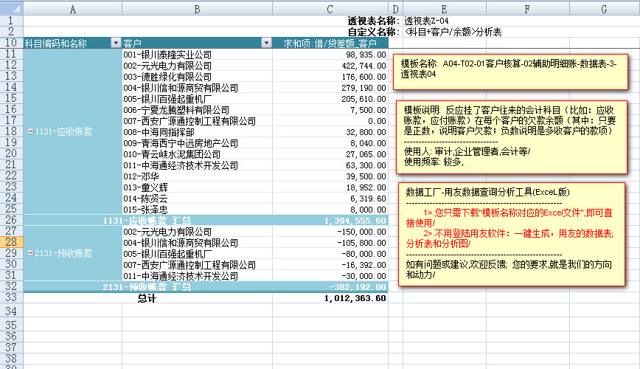Collapse the 2131-预收账款 group
The height and width of the screenshot is (369, 640).
click(29, 253)
